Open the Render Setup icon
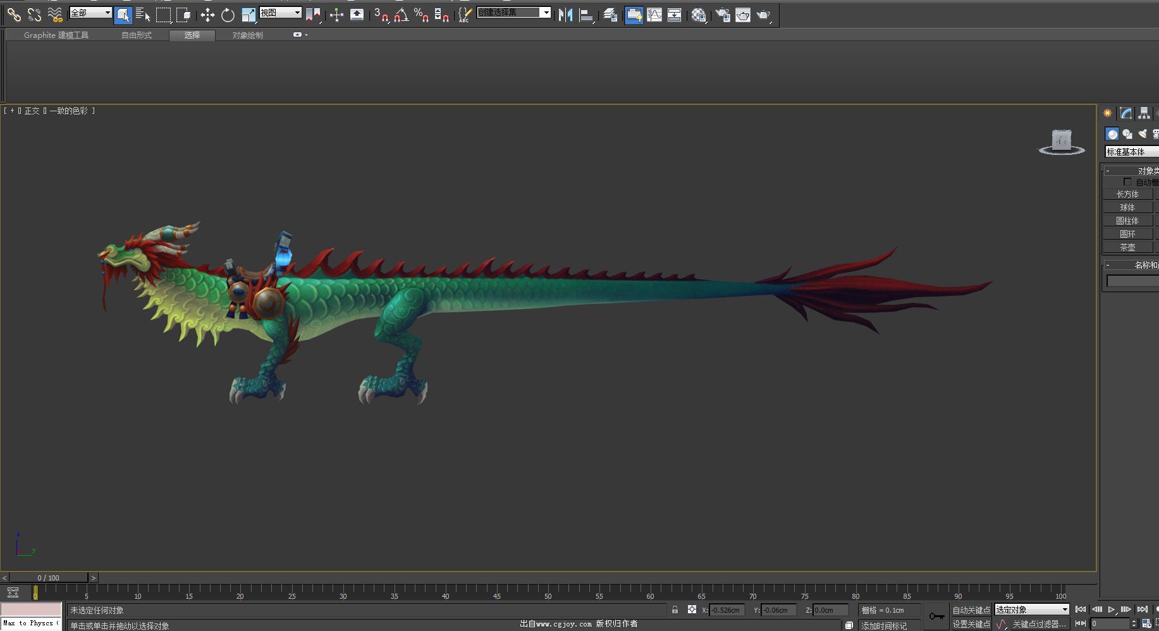Screen dimensions: 1159x631 (723, 15)
